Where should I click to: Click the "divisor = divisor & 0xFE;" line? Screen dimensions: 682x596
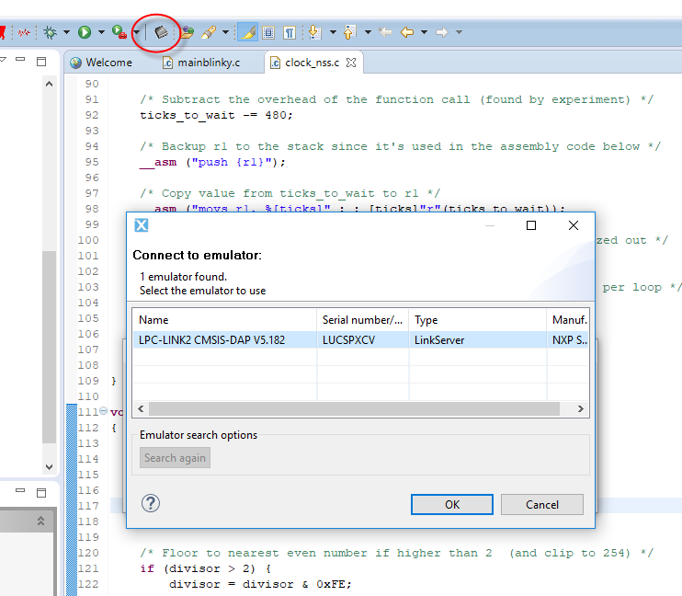point(260,584)
